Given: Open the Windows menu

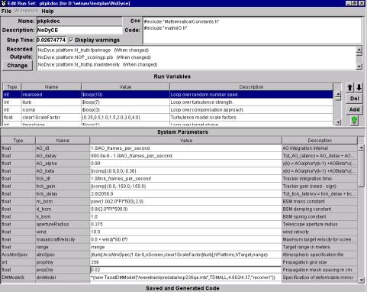Looking at the screenshot, I should click(26, 11).
